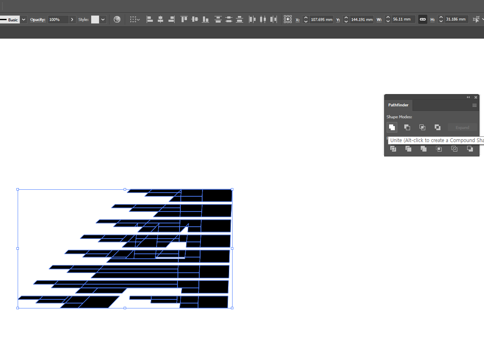Click Vertical Distribute Center icon
The image size is (484, 338).
click(229, 19)
